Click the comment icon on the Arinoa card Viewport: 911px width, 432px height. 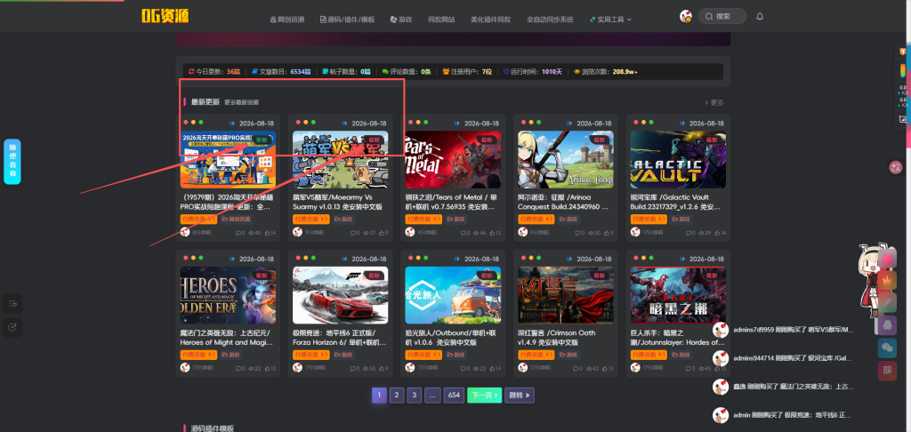576,233
